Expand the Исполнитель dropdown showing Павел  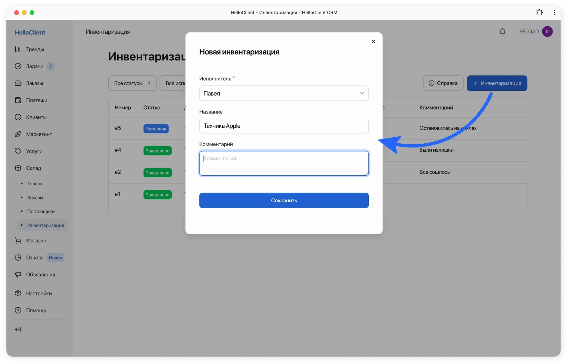pos(284,93)
